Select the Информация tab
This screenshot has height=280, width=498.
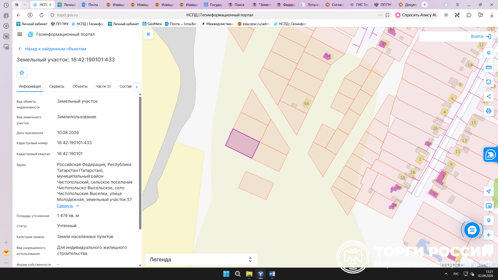coord(30,86)
